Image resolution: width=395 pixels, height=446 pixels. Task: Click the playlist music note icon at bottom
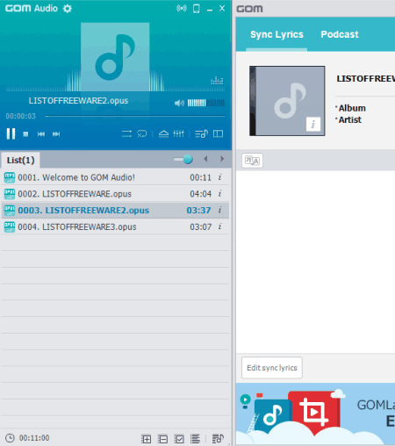point(218,438)
